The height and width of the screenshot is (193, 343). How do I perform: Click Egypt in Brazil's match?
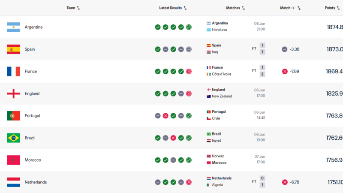[217, 141]
